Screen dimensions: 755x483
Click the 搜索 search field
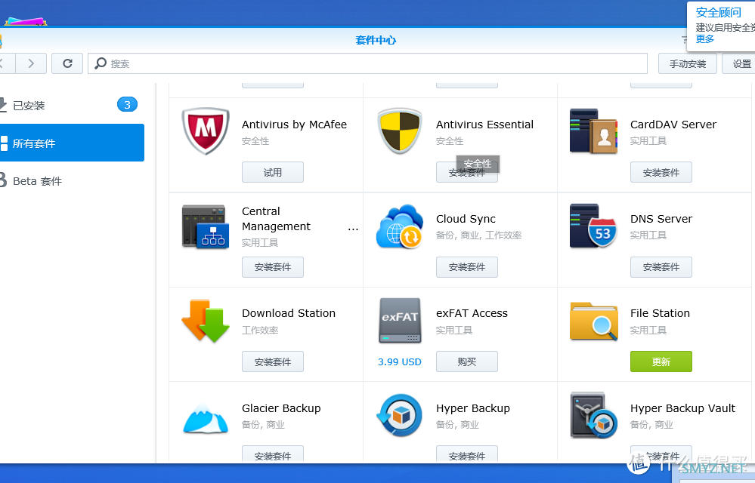pos(367,63)
